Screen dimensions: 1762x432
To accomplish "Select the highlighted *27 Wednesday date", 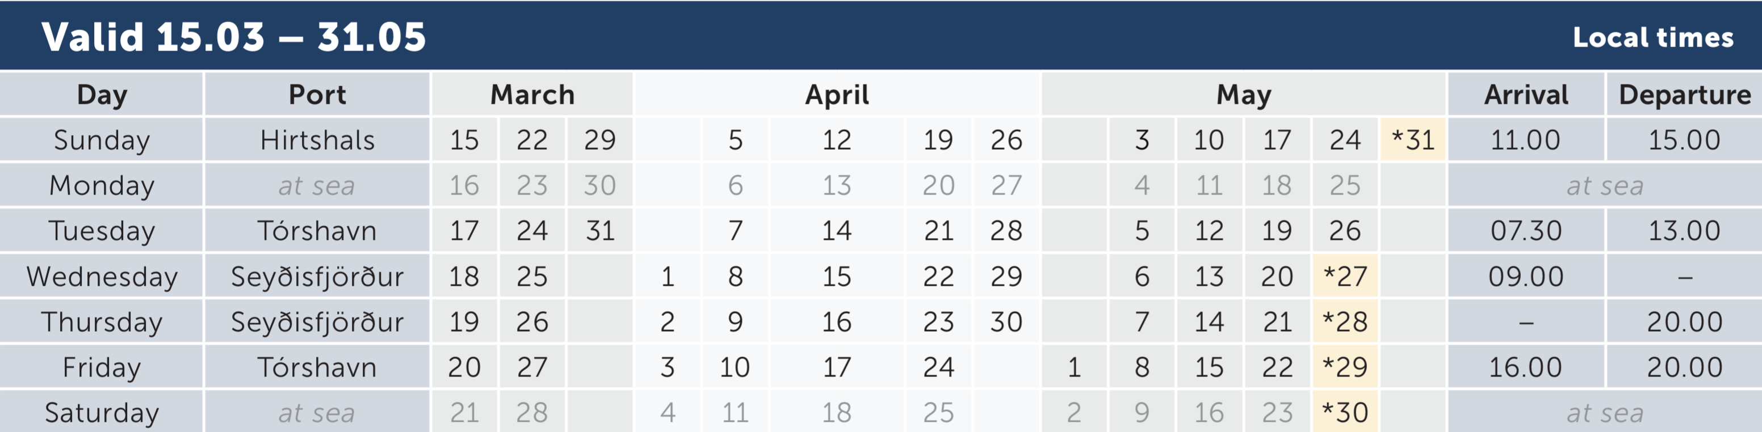I will click(x=1345, y=276).
